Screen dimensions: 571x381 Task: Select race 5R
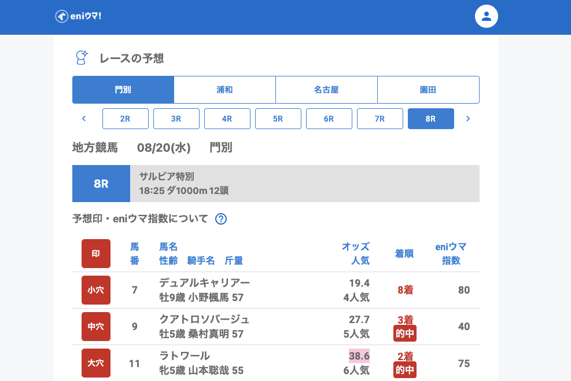[278, 119]
